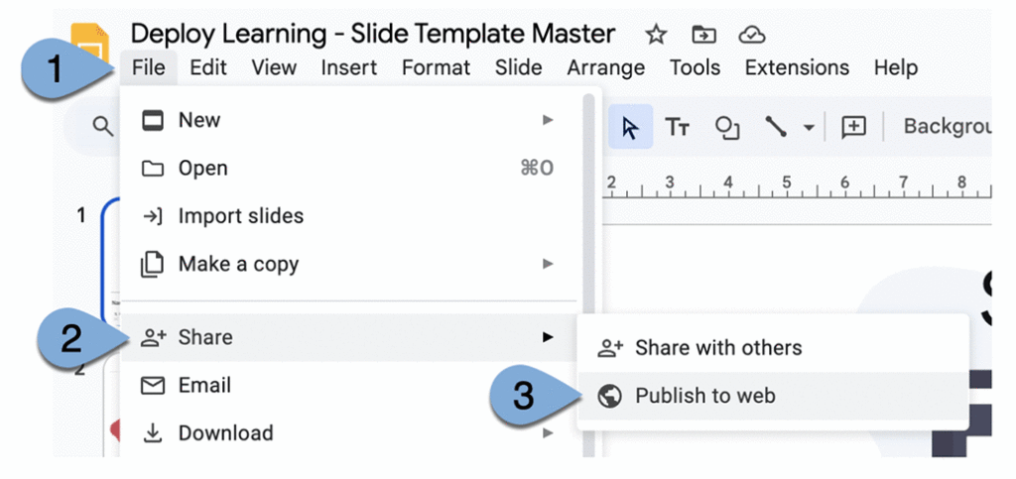Click the cloud saved status icon
1016x479 pixels.
click(x=752, y=35)
